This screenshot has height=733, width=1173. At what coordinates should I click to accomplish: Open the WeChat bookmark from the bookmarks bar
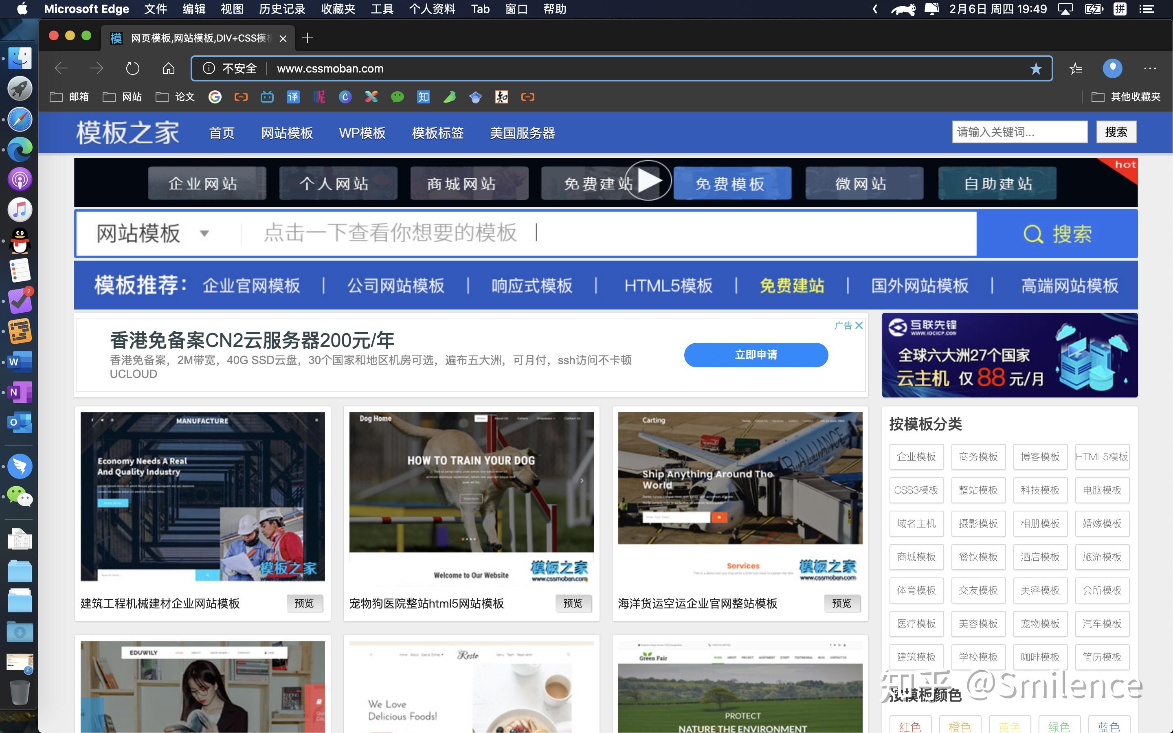(398, 97)
